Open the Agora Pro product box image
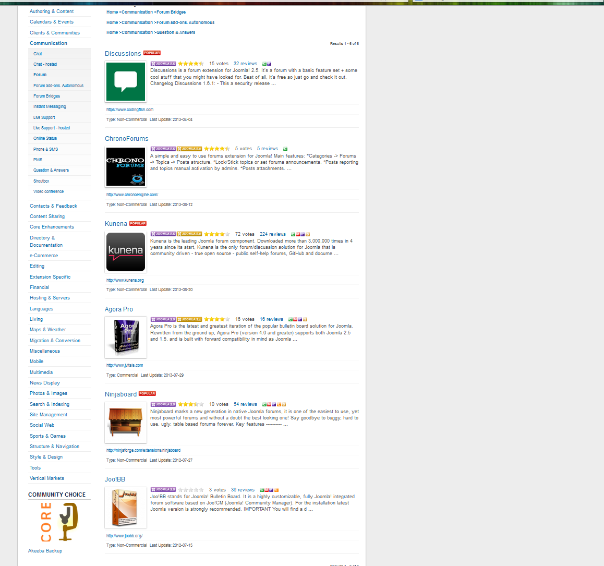This screenshot has height=566, width=604. [x=126, y=337]
